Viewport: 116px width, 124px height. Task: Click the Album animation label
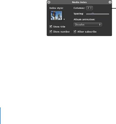[84, 19]
